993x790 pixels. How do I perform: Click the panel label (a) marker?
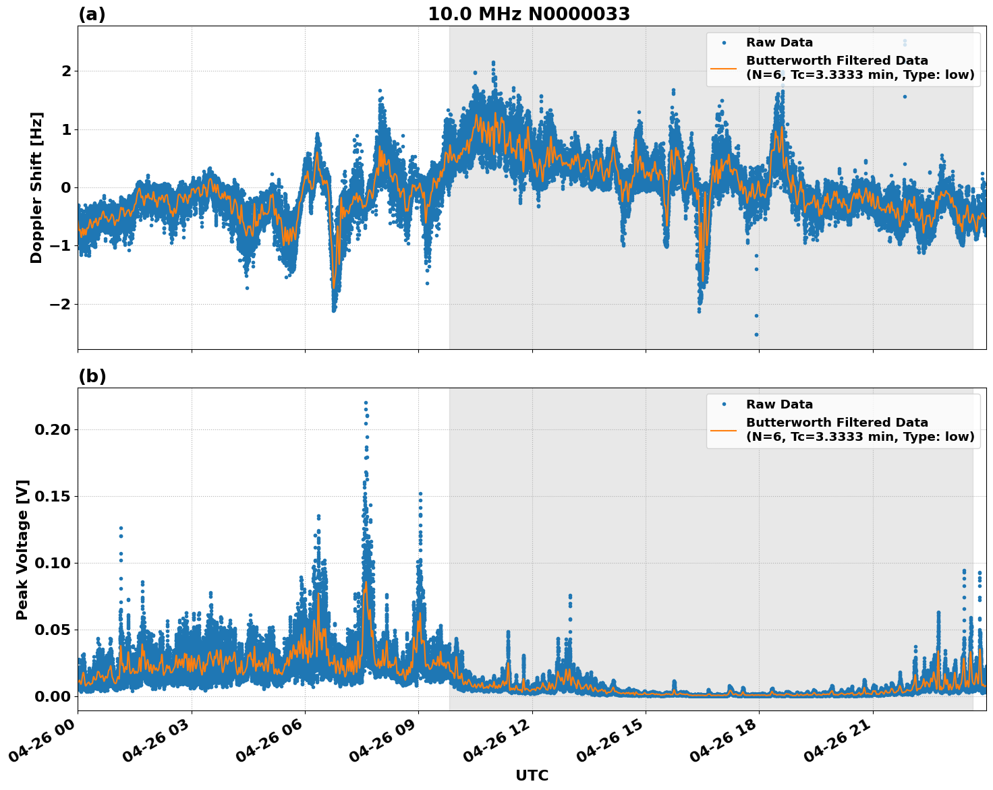point(92,13)
